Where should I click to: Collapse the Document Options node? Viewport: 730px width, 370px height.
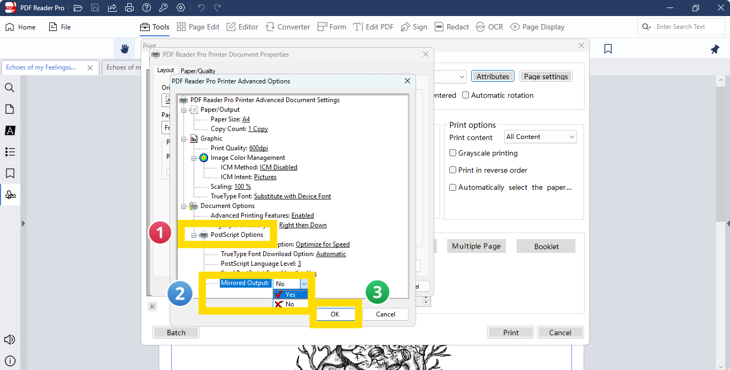pos(183,206)
